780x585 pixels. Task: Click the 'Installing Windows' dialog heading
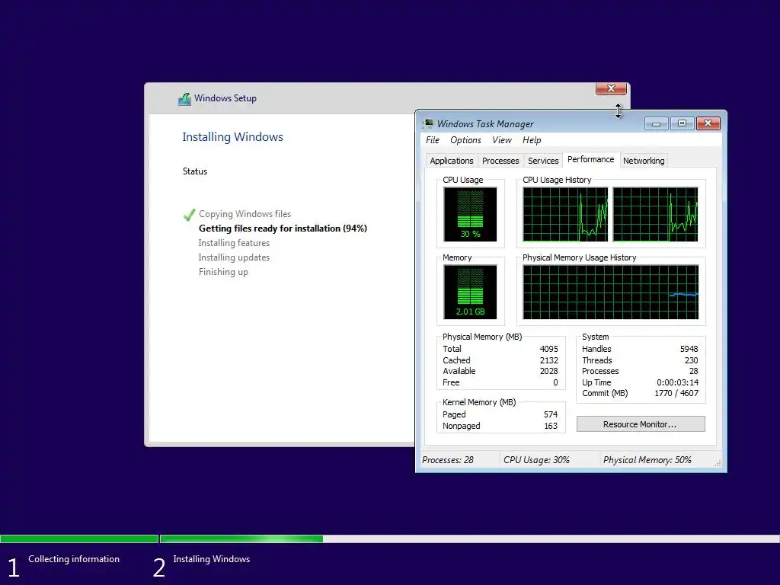(x=232, y=137)
